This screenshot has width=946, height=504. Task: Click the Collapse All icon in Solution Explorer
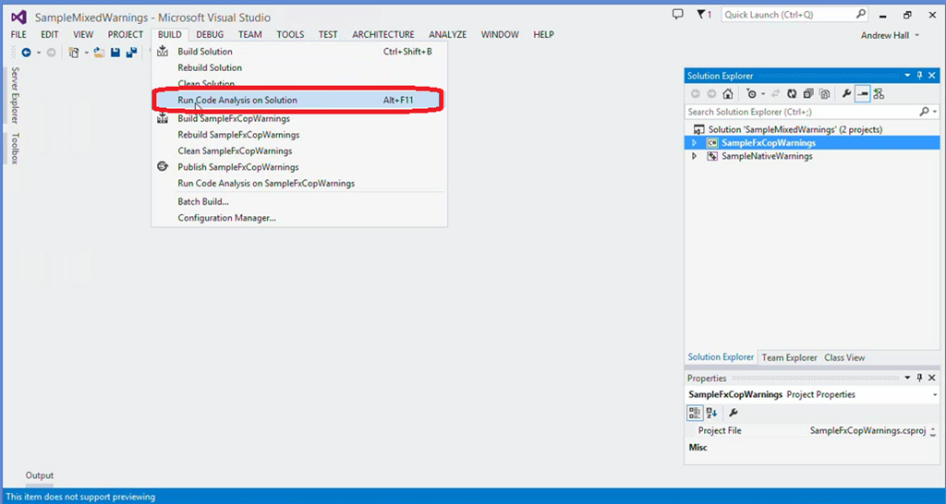click(x=808, y=93)
